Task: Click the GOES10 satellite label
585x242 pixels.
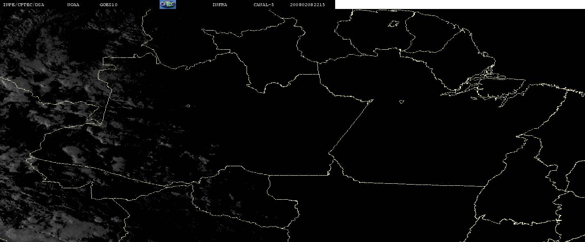Action: [109, 4]
